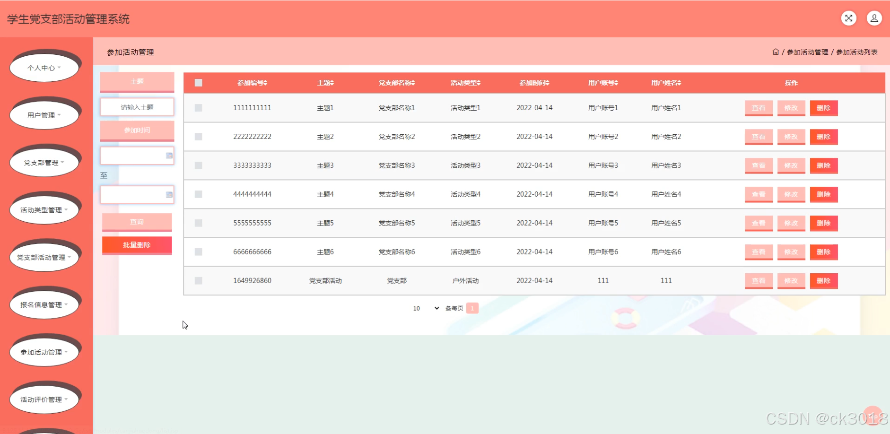Edit row 1649926860 with 修改 button
The width and height of the screenshot is (890, 434).
click(x=791, y=281)
